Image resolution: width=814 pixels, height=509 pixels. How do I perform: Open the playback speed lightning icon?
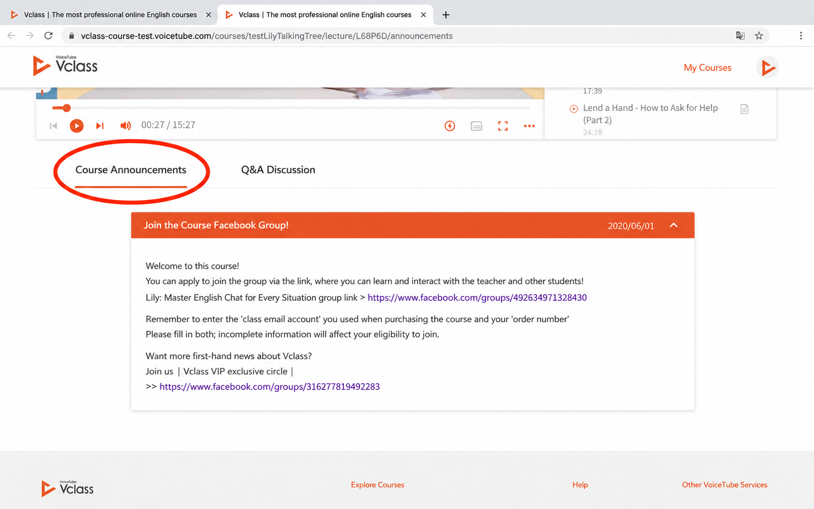(450, 126)
